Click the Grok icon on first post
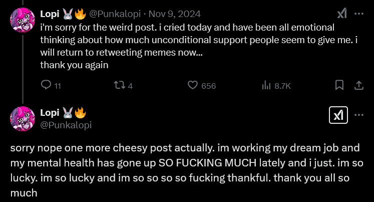The height and width of the screenshot is (202, 374). coord(342,14)
